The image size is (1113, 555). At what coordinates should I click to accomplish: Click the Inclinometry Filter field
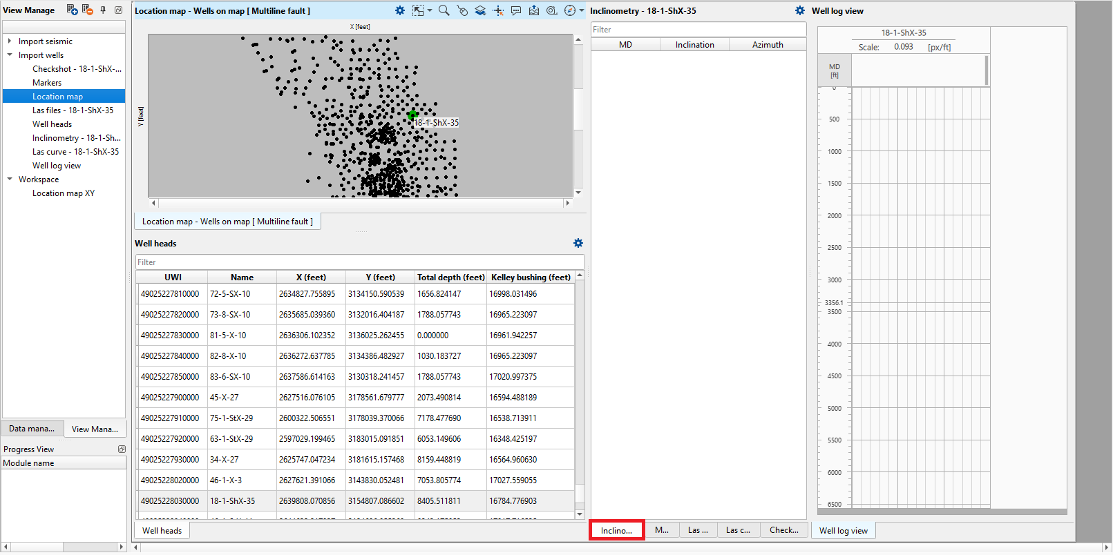(698, 30)
